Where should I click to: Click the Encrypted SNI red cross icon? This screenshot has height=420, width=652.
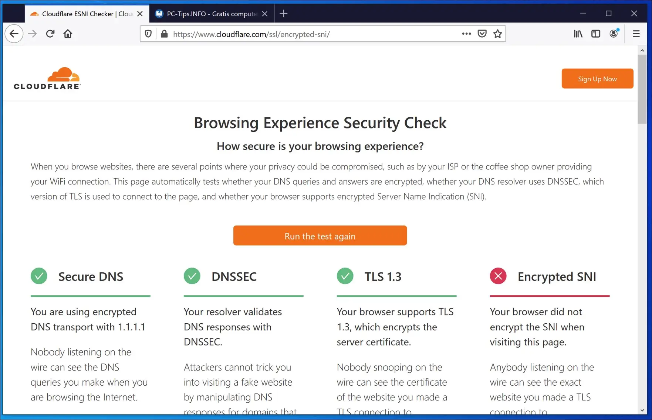tap(498, 276)
